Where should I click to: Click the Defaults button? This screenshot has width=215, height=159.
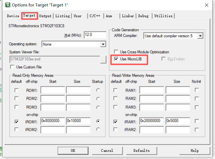point(142,150)
